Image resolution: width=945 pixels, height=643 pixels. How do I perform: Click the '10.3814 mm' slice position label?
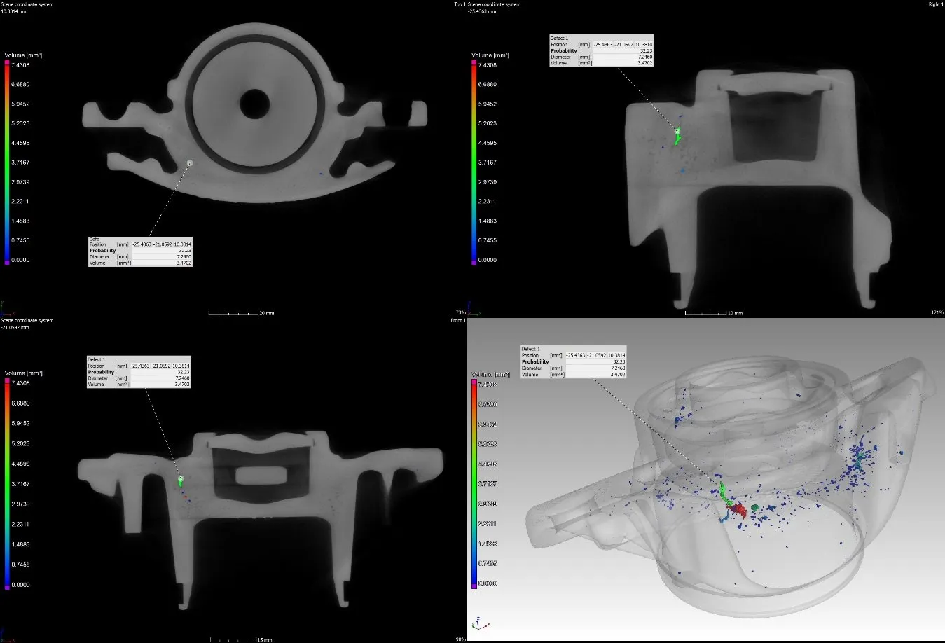15,11
